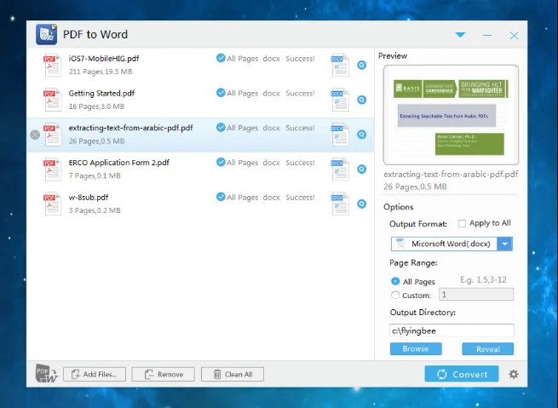Open settings gear next to Convert

tap(513, 374)
